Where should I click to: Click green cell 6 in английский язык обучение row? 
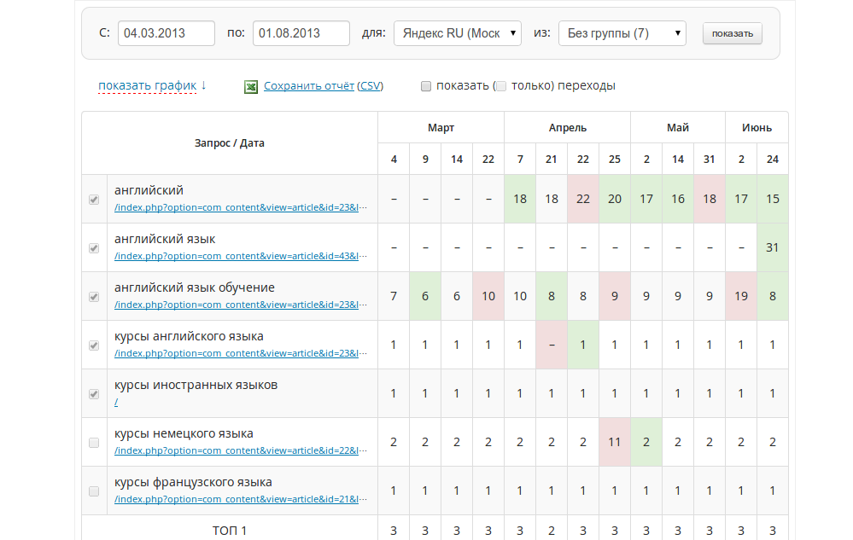(x=425, y=296)
